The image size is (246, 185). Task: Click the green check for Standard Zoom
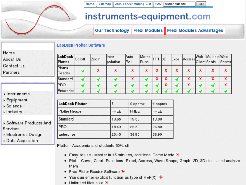point(98,79)
